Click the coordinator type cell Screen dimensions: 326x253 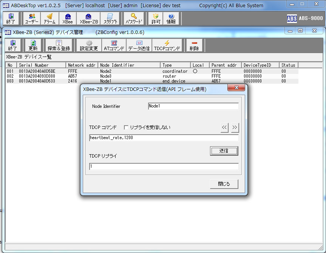coord(175,71)
